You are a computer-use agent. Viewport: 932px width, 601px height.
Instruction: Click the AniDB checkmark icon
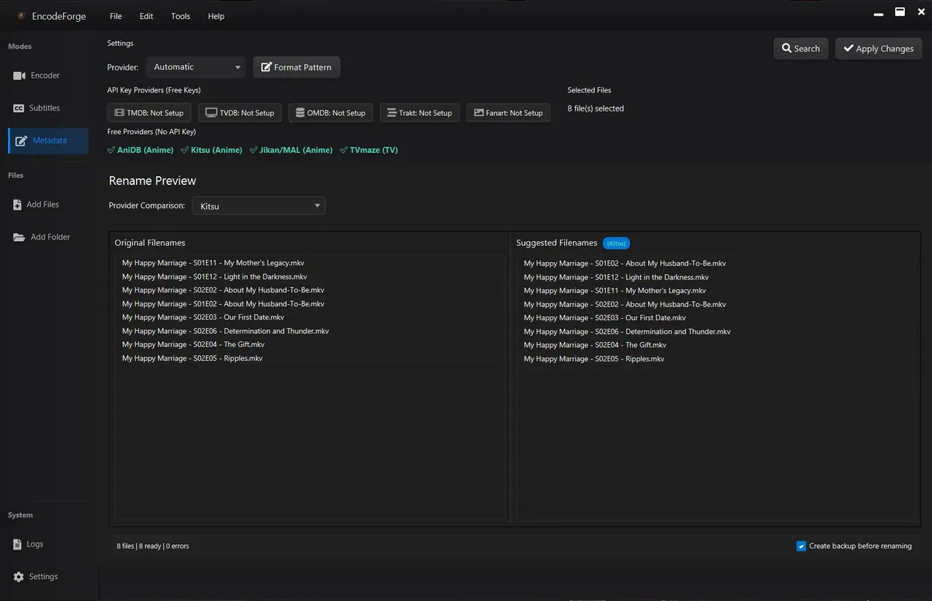click(x=111, y=150)
